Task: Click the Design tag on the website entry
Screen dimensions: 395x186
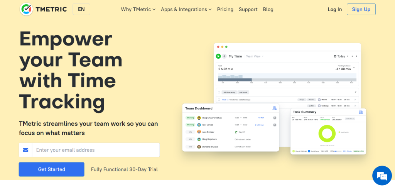Action: tap(302, 100)
